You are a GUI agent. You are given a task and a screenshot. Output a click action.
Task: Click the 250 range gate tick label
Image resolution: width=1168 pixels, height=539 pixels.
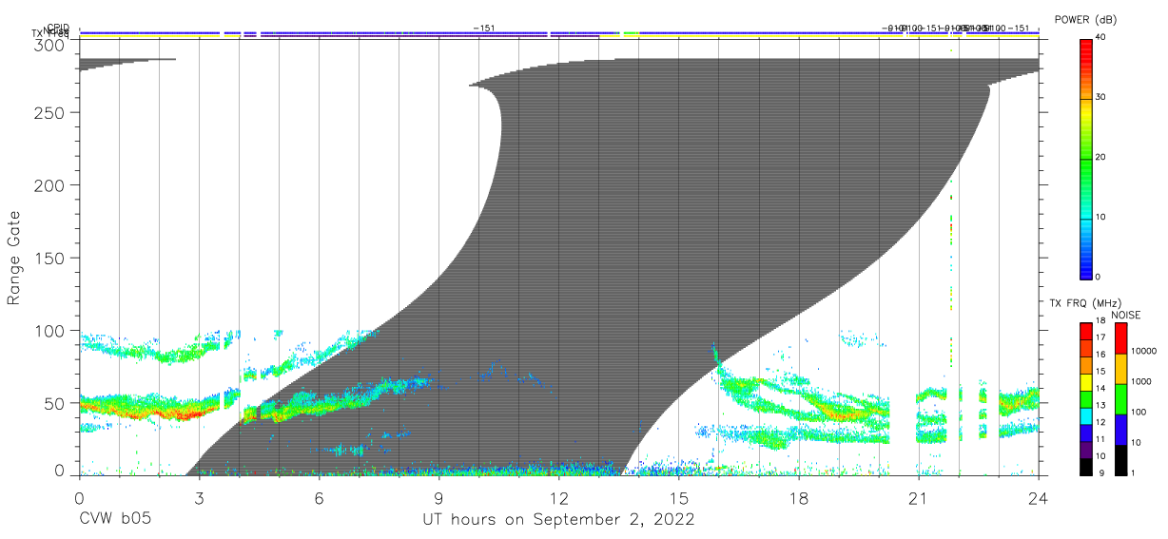[50, 112]
